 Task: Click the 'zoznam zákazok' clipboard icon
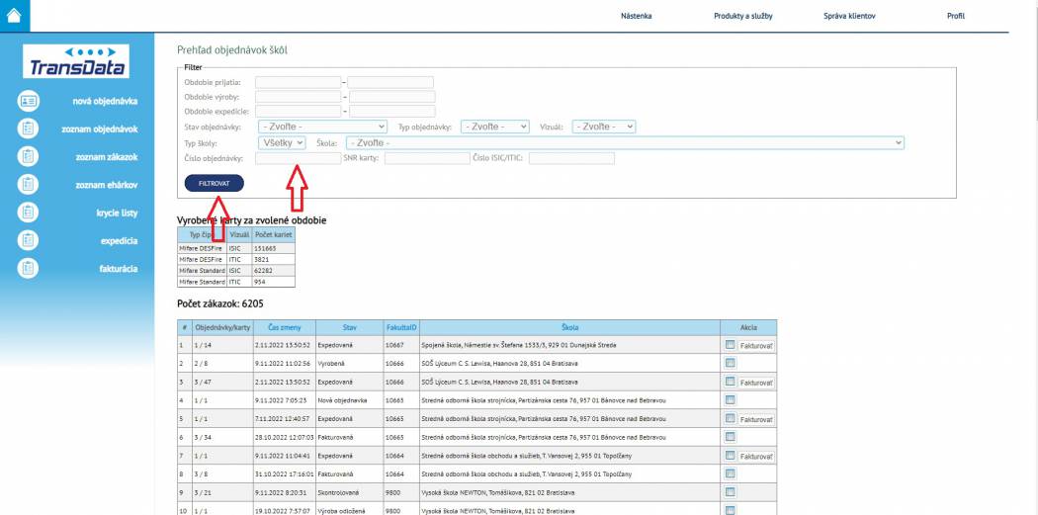coord(29,156)
